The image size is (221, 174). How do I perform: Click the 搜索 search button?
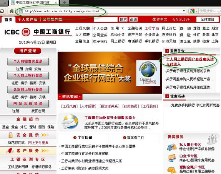pyautogui.click(x=123, y=20)
